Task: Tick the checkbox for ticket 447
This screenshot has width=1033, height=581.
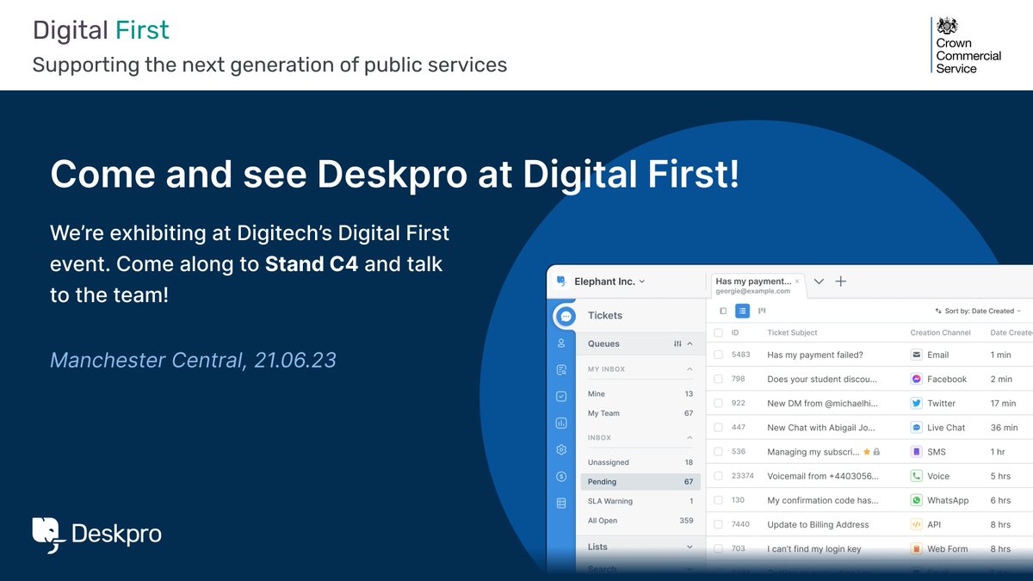Action: [x=718, y=427]
